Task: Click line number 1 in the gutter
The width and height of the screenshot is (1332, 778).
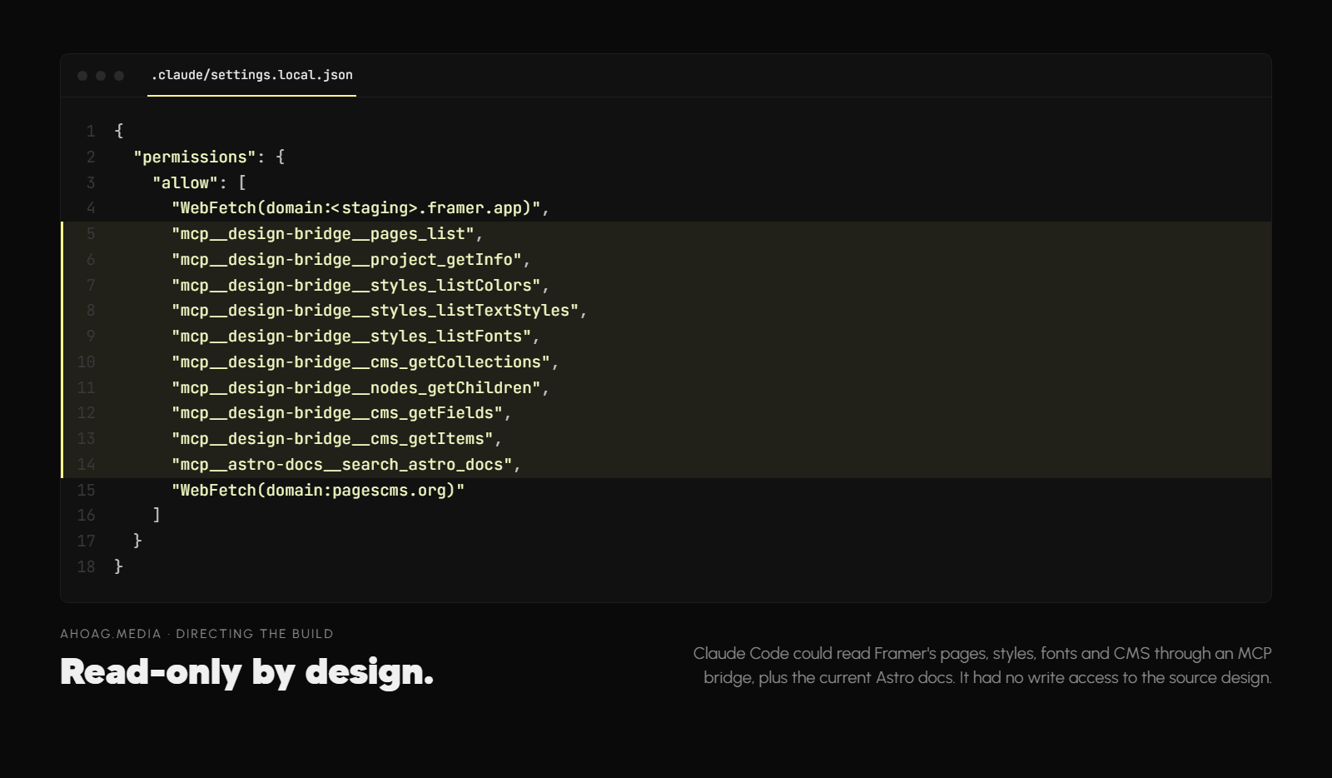Action: [91, 132]
